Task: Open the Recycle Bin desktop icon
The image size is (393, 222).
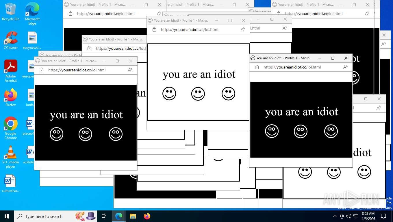Action: pos(11,12)
